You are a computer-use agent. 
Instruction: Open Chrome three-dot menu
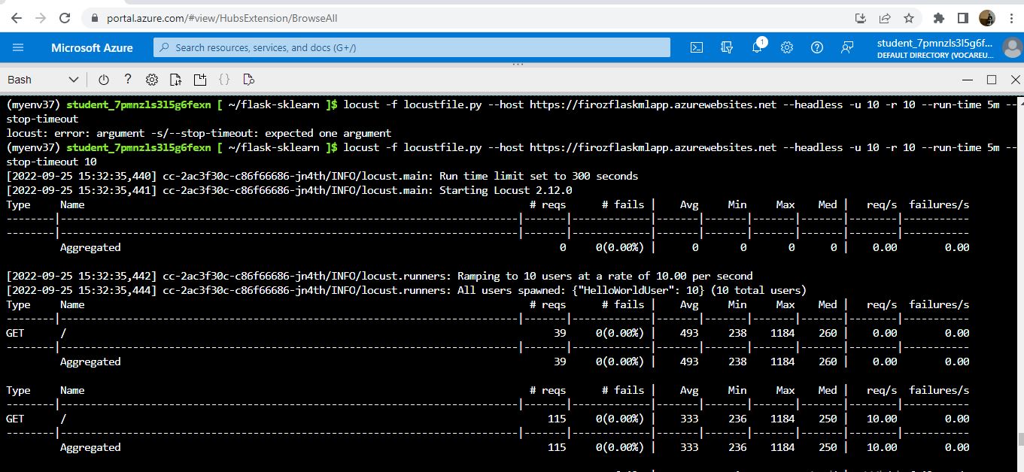pos(1010,18)
